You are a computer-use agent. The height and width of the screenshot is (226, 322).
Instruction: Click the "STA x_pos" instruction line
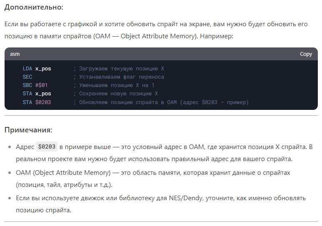click(37, 94)
